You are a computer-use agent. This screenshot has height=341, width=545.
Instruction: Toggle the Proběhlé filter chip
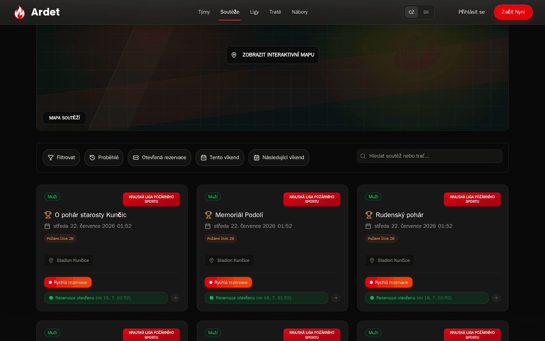click(104, 158)
